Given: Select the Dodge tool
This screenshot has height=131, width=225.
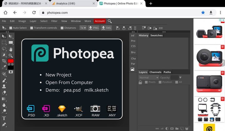Looking at the screenshot, I should click(4, 111).
